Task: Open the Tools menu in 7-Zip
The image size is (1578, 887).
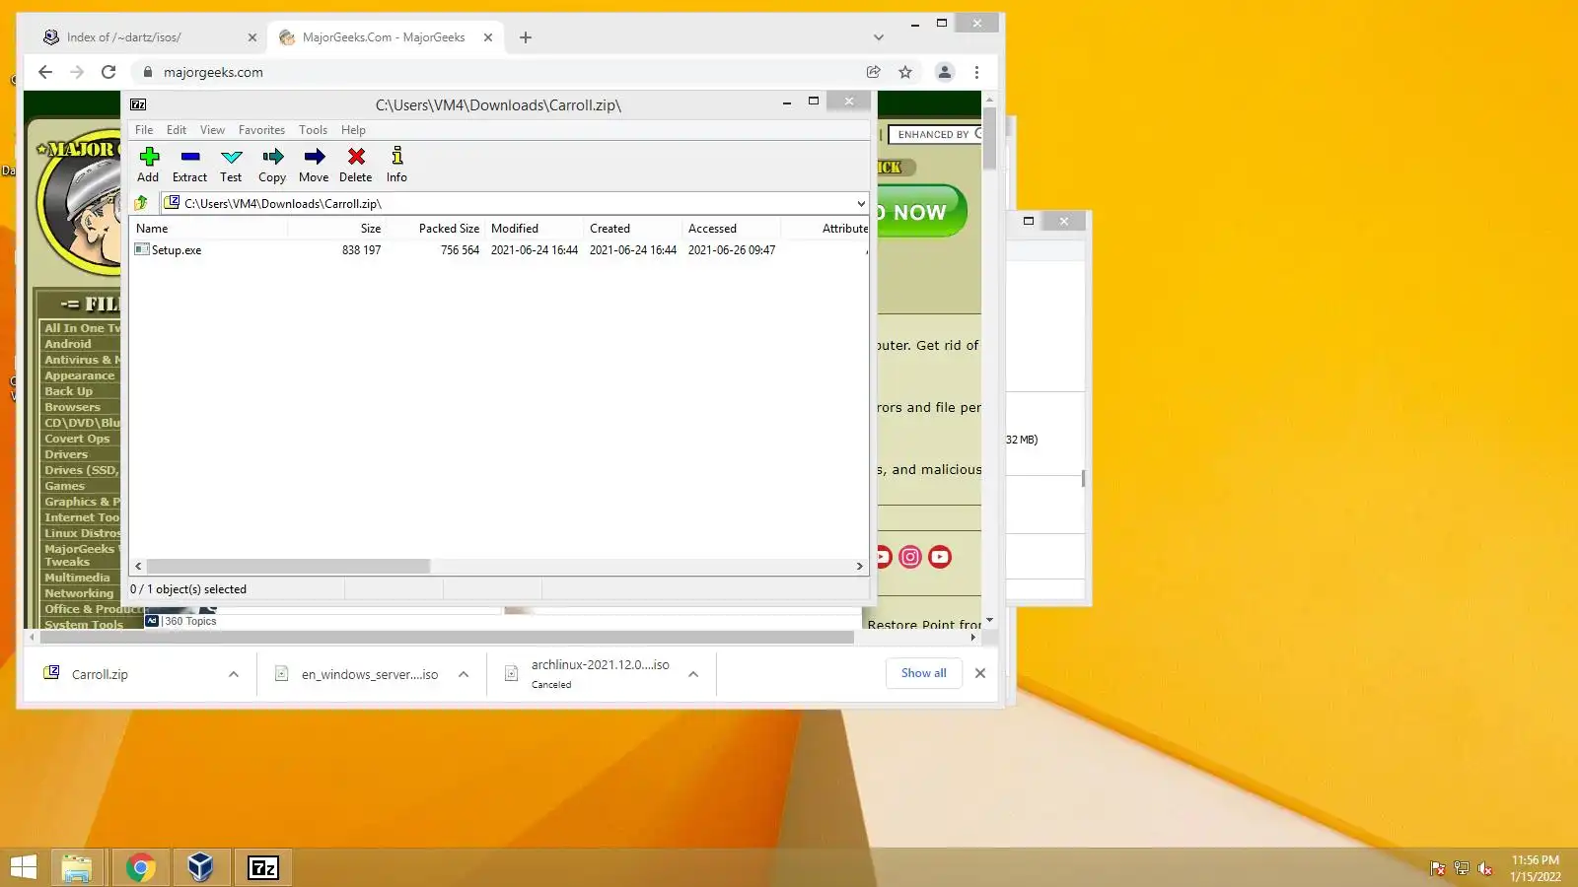Action: [x=313, y=130]
